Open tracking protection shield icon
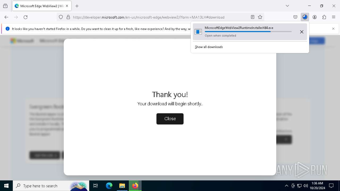Viewport: 340px width, 191px height. (61, 17)
